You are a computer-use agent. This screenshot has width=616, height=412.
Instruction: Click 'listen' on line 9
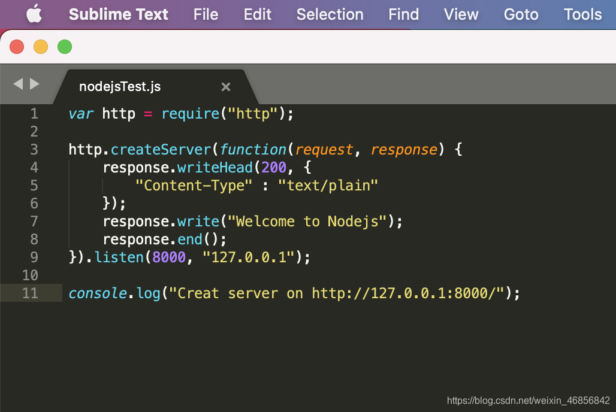click(119, 257)
